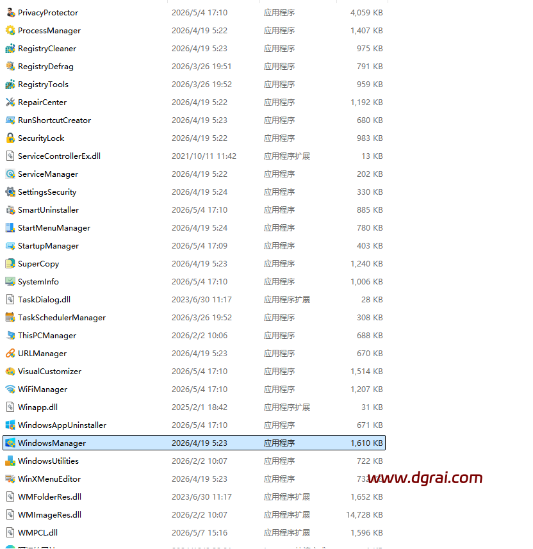Select the WindowsUtilities icon
Screen dimensions: 533x549
pos(10,461)
